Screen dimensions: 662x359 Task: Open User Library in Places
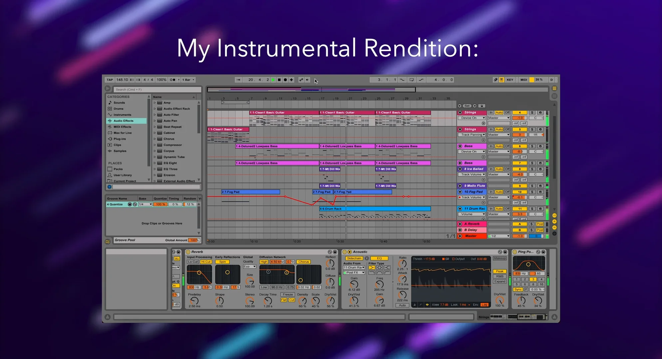point(123,175)
